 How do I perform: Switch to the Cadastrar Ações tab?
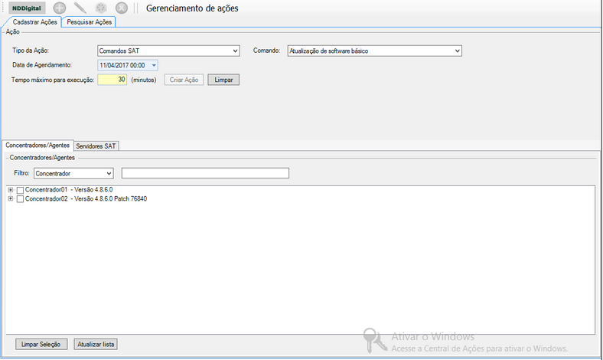pos(34,22)
